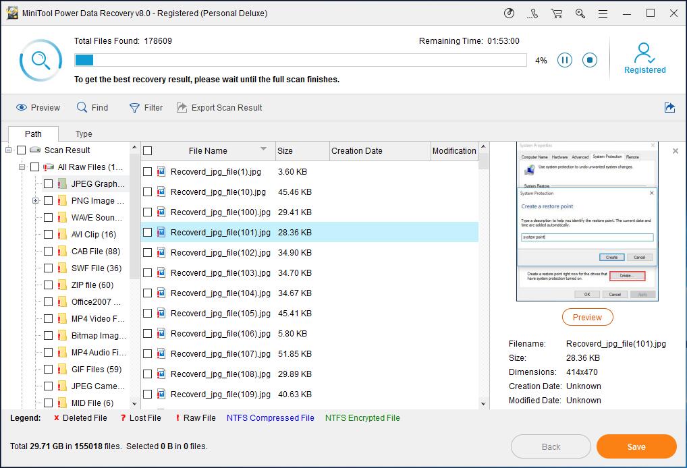The image size is (687, 468).
Task: Sort by File Name column dropdown arrow
Action: tap(263, 149)
